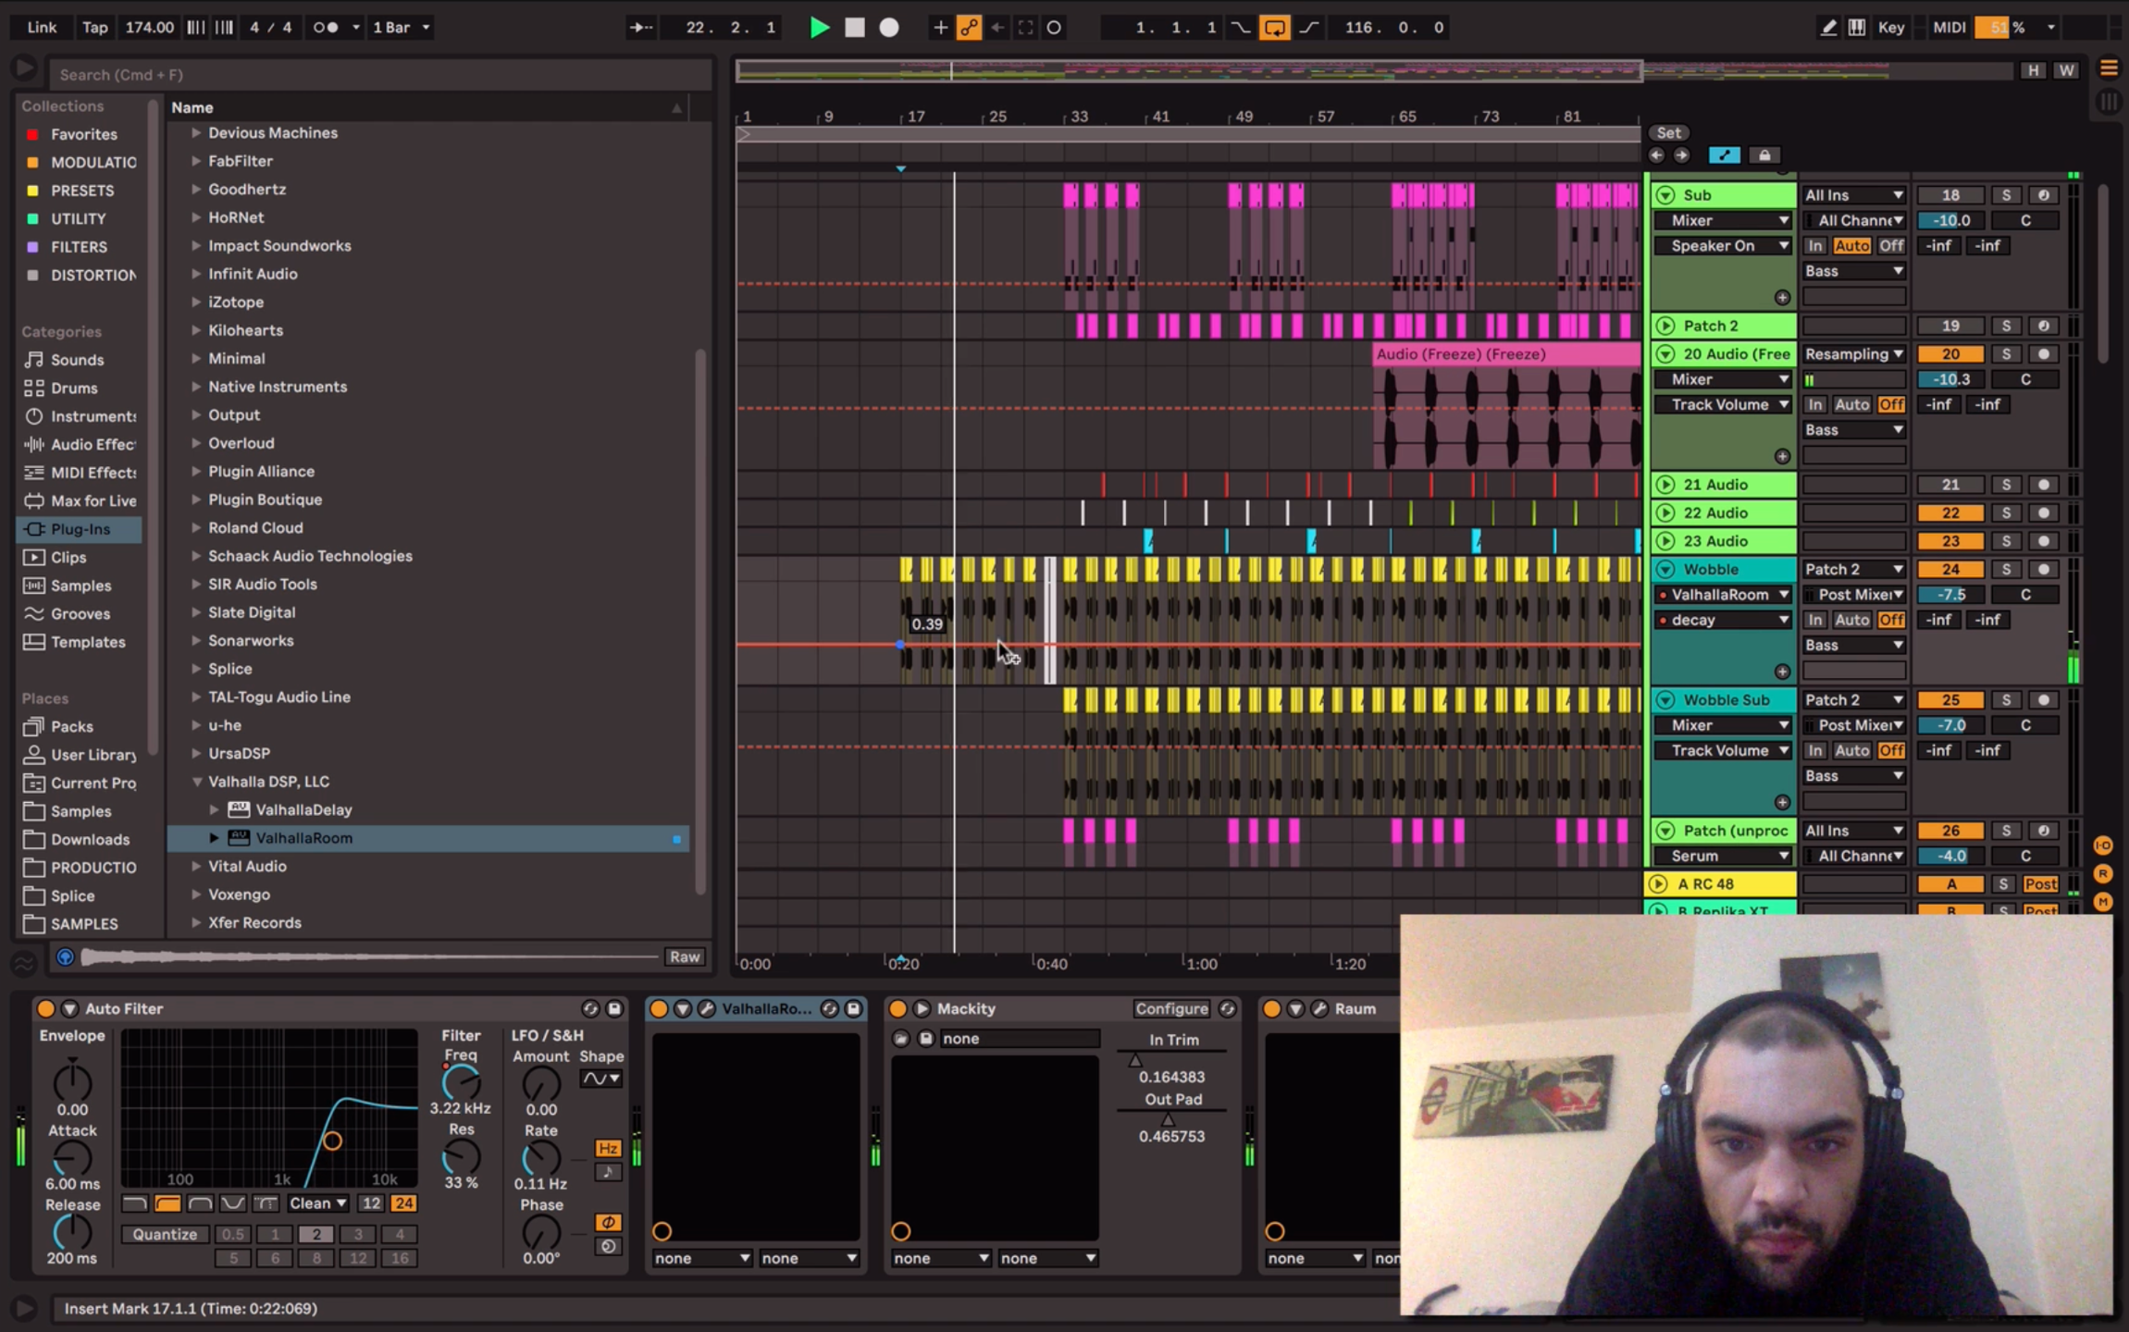Toggle the Automation Arm button
2129x1332 pixels.
968,27
